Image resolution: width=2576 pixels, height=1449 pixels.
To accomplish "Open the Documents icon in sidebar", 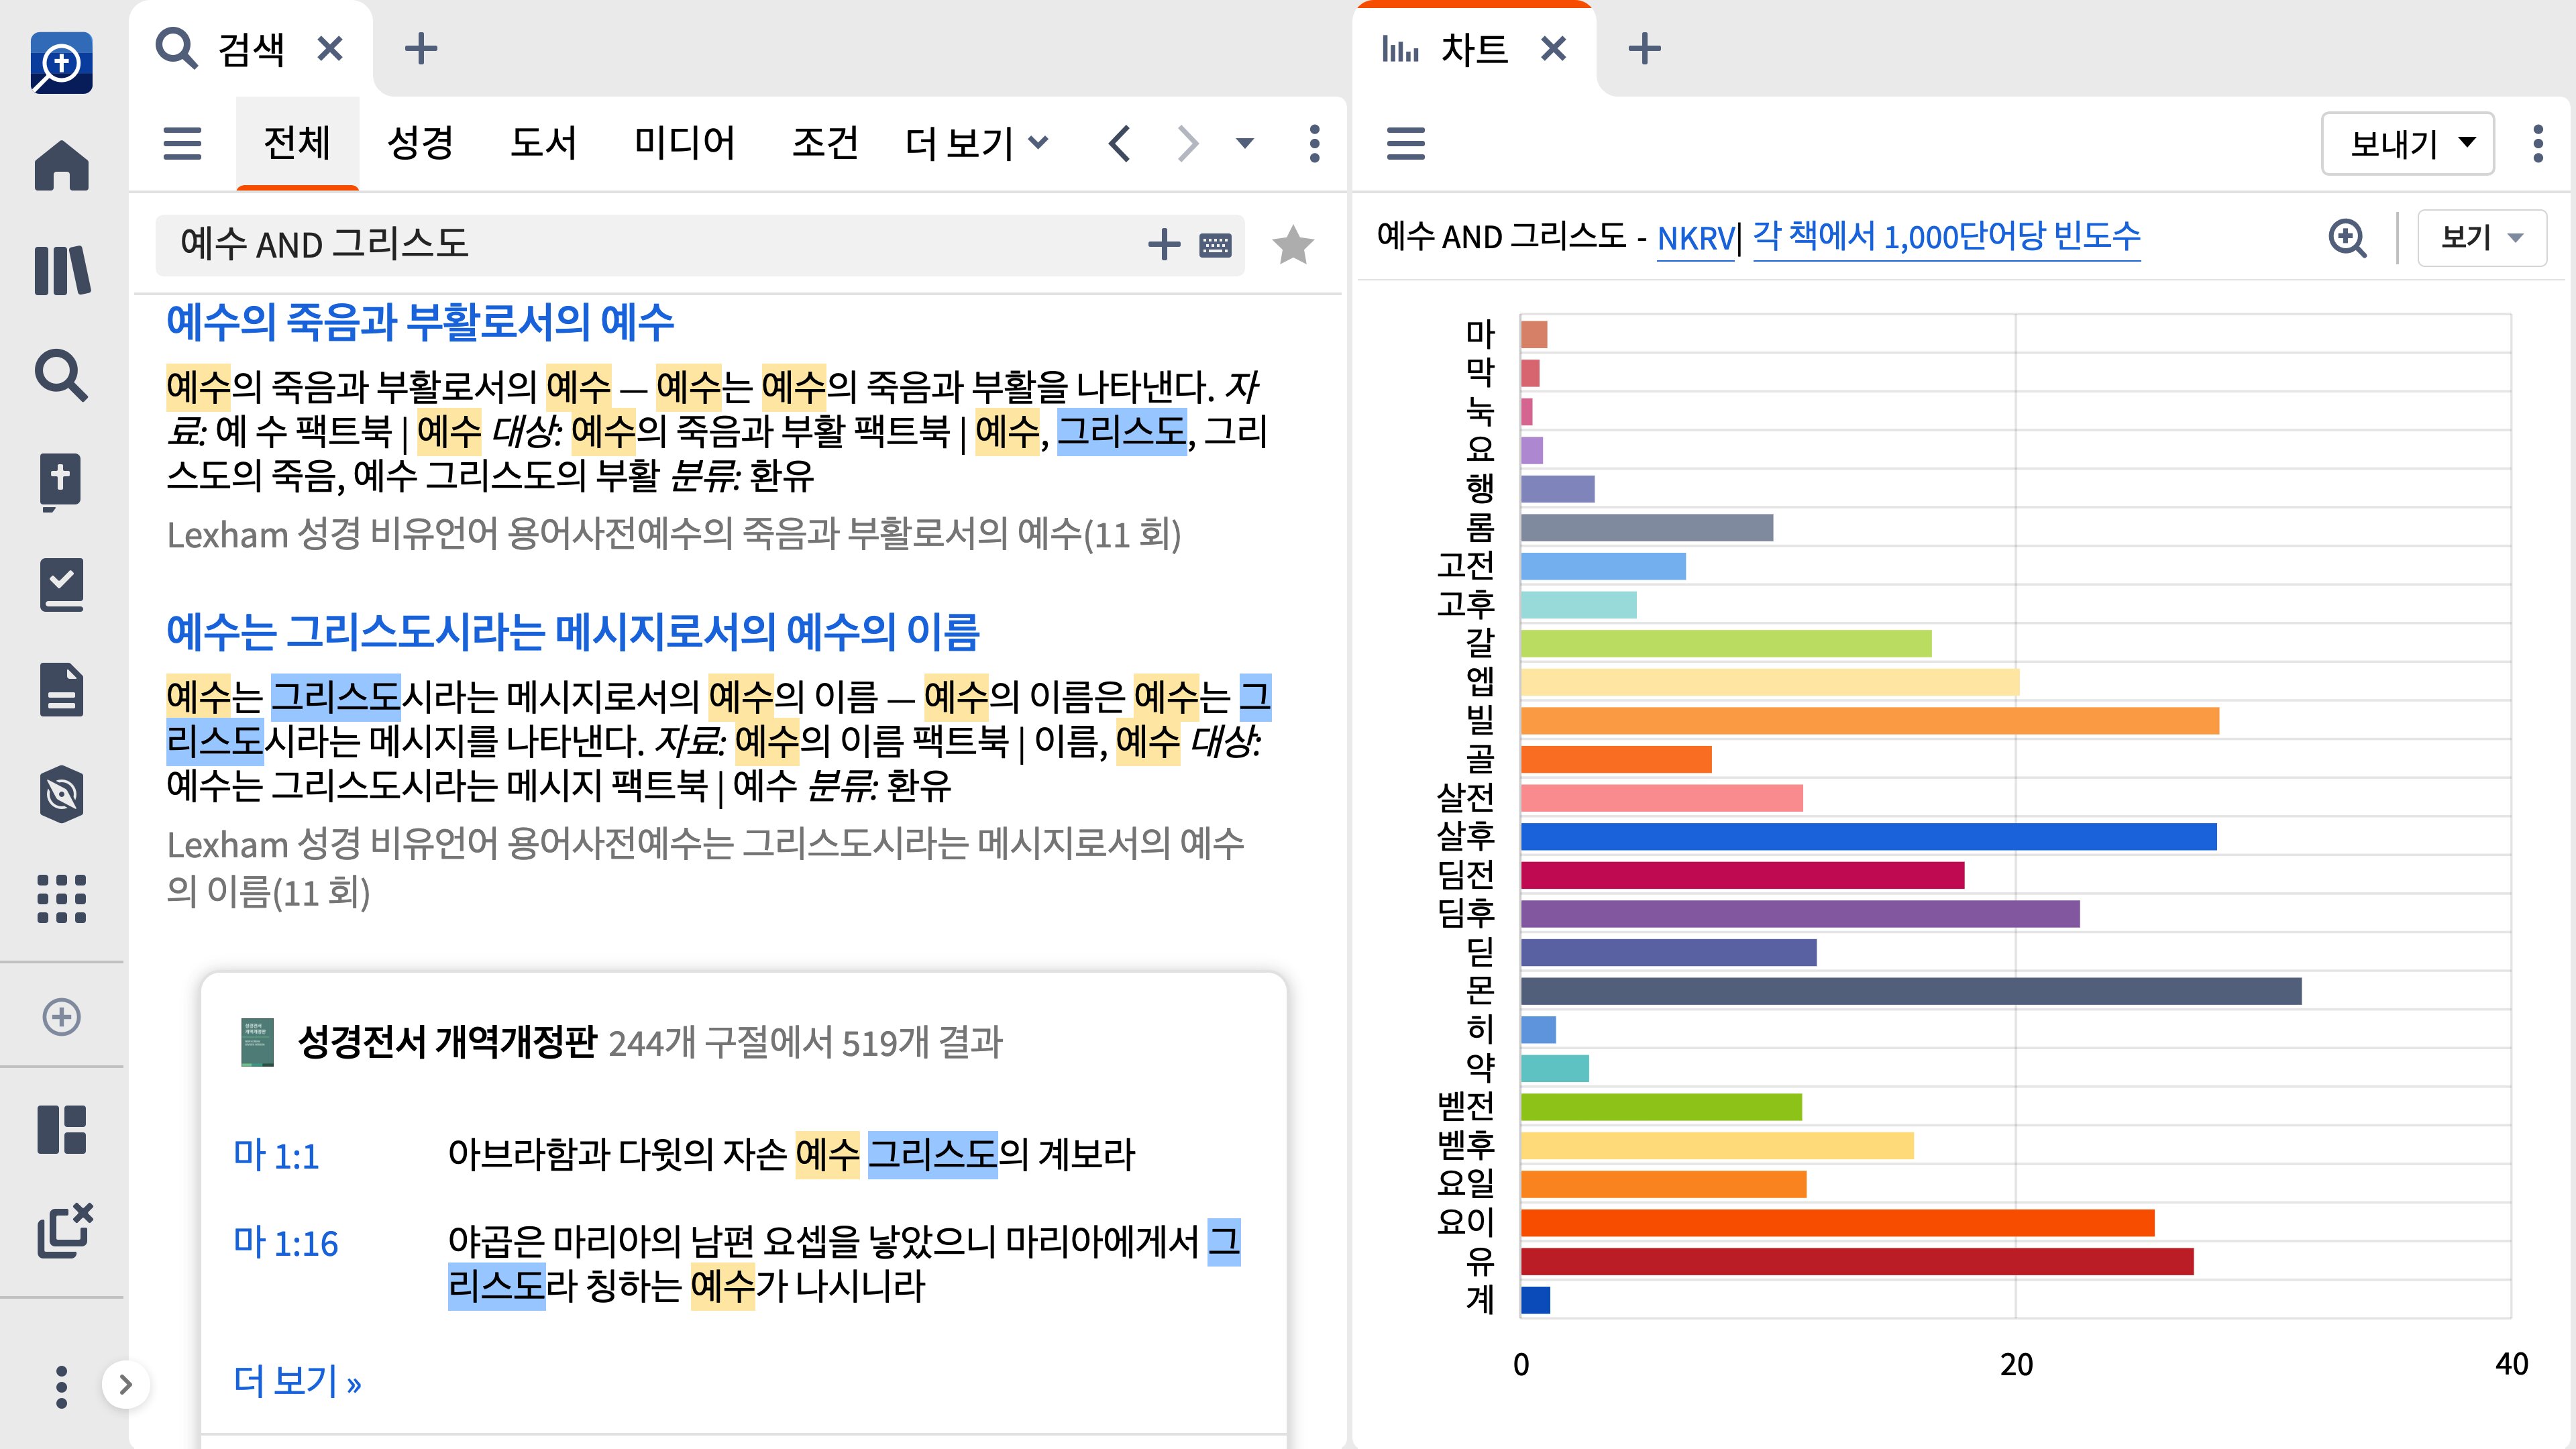I will tap(62, 690).
